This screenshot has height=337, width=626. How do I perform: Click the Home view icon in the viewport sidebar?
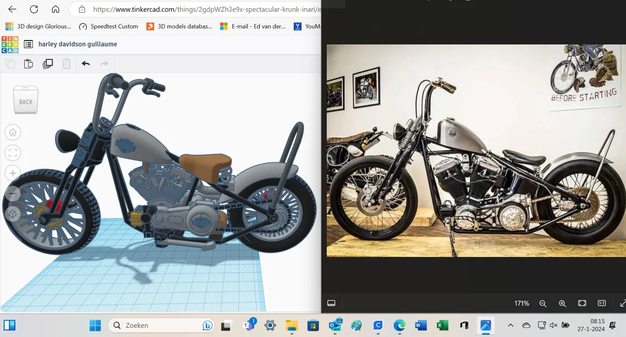[x=12, y=132]
